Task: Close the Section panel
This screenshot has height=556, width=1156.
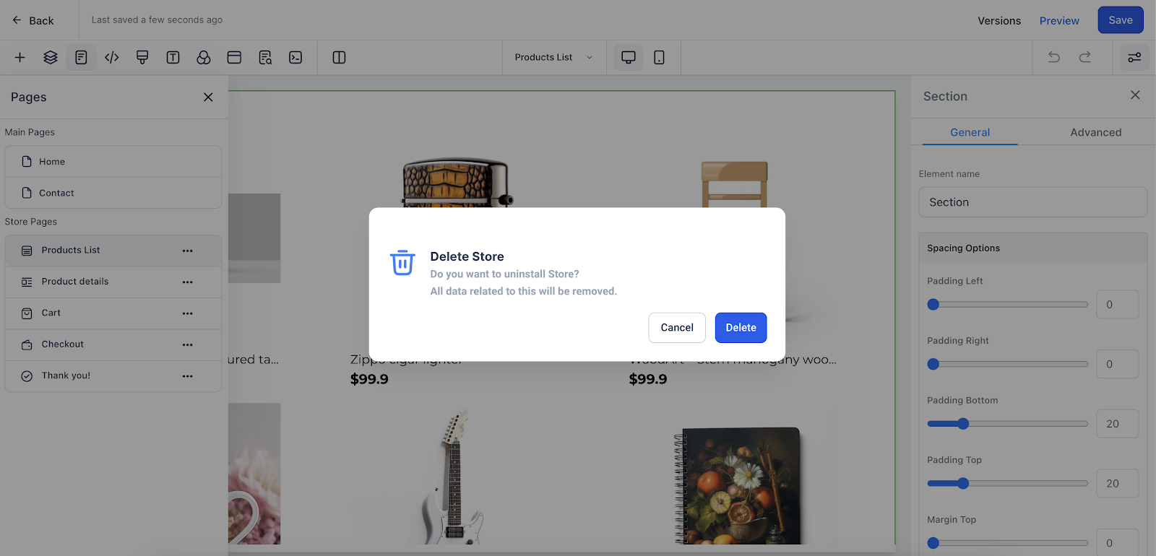Action: [x=1135, y=95]
